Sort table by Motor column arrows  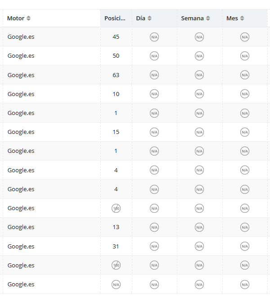(x=28, y=18)
